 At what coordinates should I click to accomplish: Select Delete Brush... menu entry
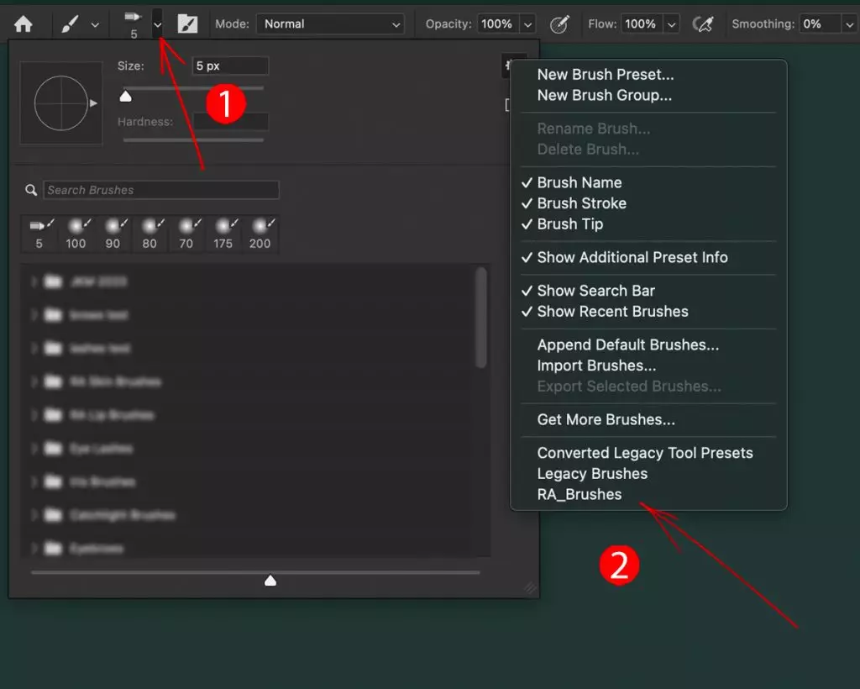coord(588,150)
